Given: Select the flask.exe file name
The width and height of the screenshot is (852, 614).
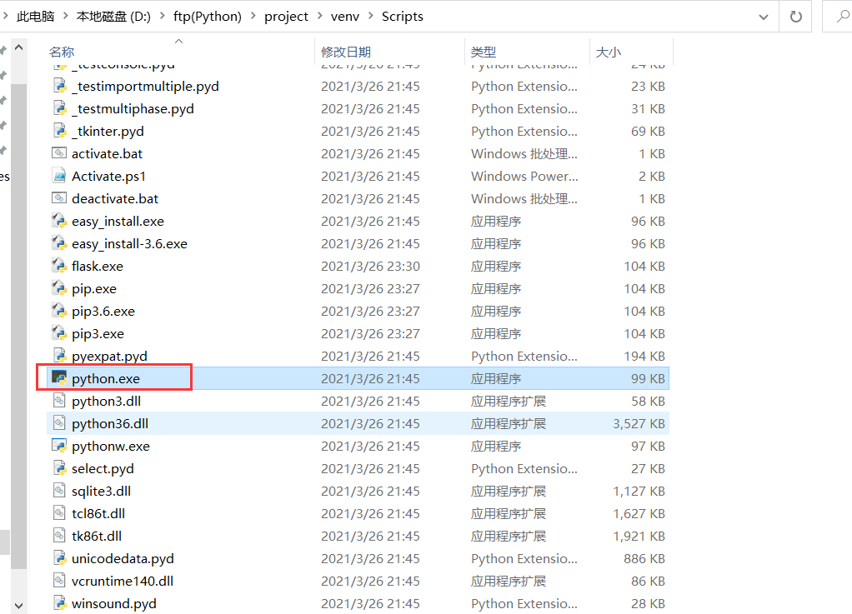Looking at the screenshot, I should click(x=98, y=266).
